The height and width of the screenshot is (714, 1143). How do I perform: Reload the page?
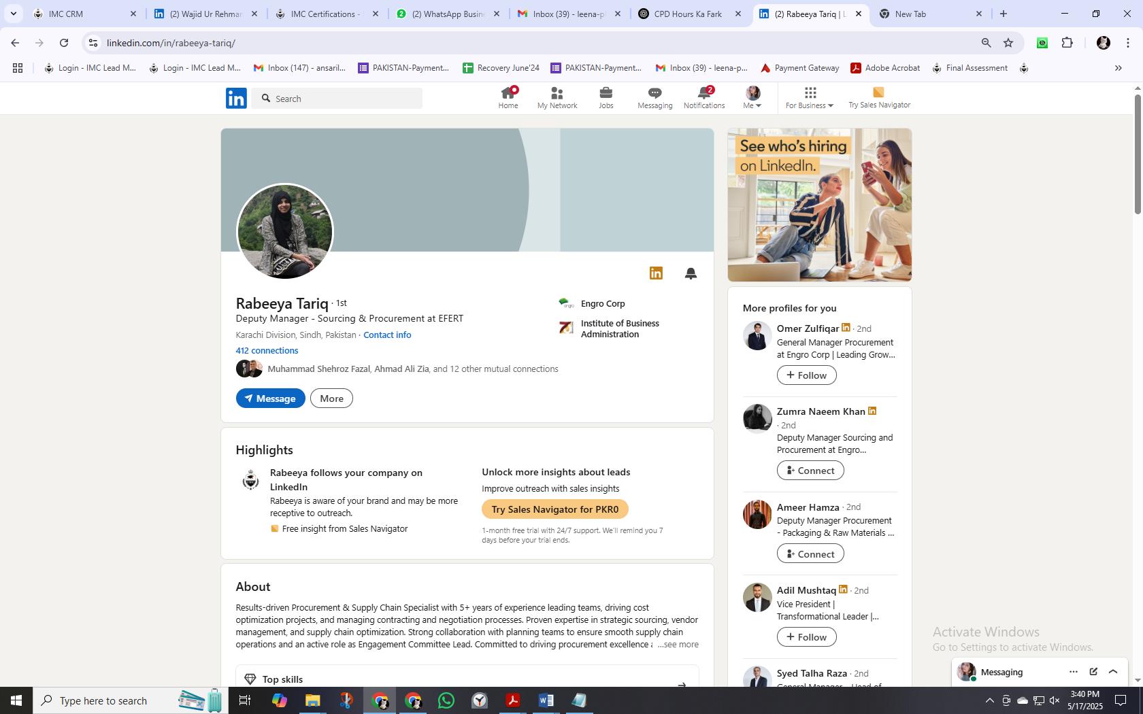pyautogui.click(x=64, y=43)
